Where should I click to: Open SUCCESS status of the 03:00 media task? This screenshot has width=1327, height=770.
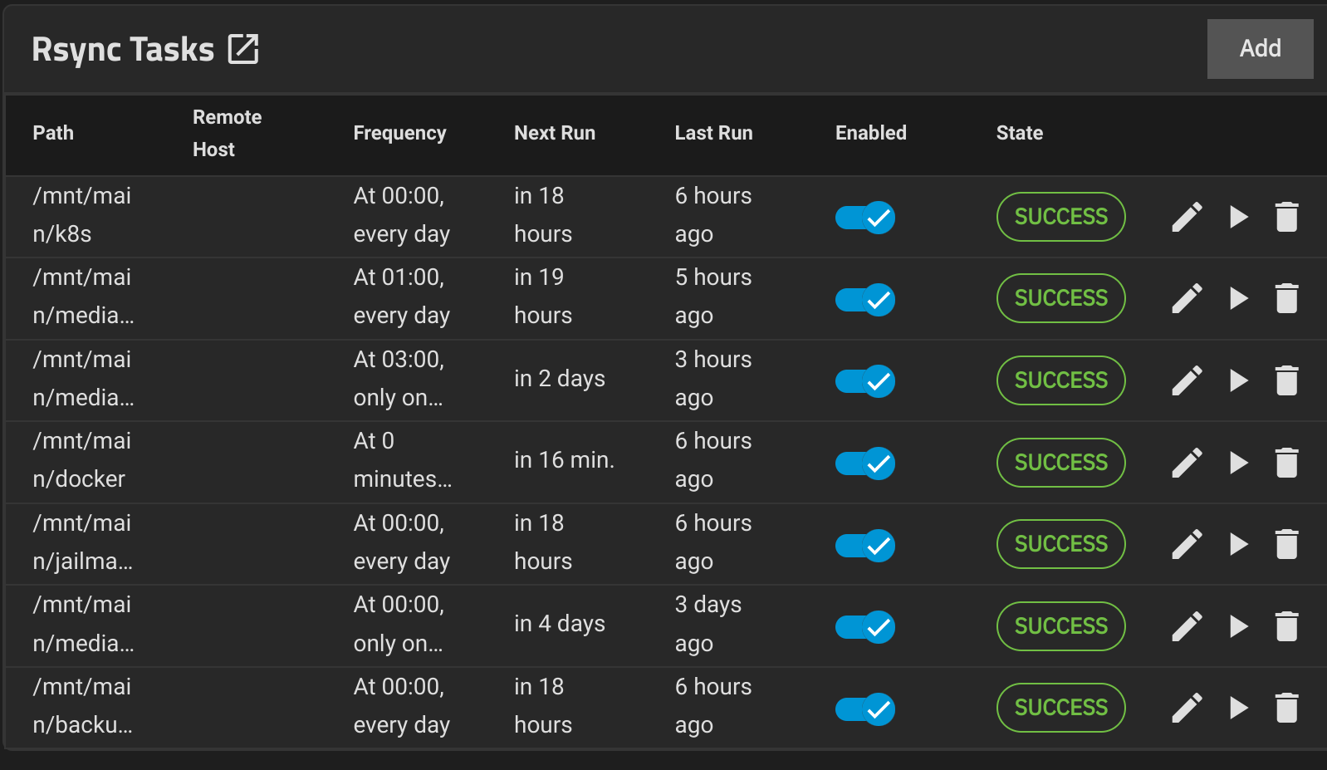(1060, 380)
